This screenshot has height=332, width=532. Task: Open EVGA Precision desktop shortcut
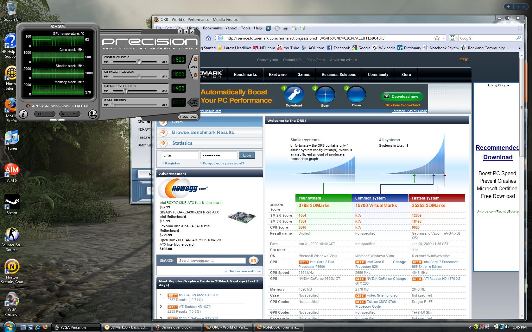click(x=12, y=304)
